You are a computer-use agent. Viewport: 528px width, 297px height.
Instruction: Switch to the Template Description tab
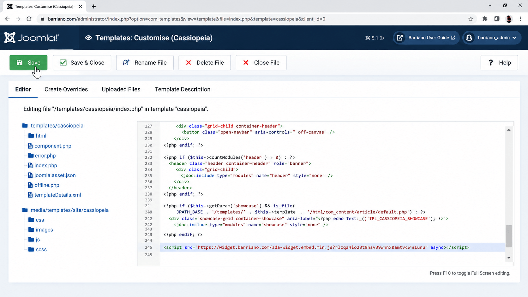point(183,89)
